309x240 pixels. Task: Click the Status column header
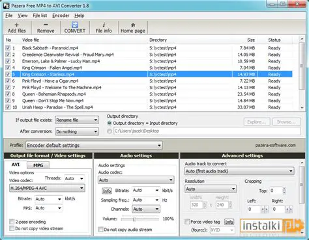274,40
